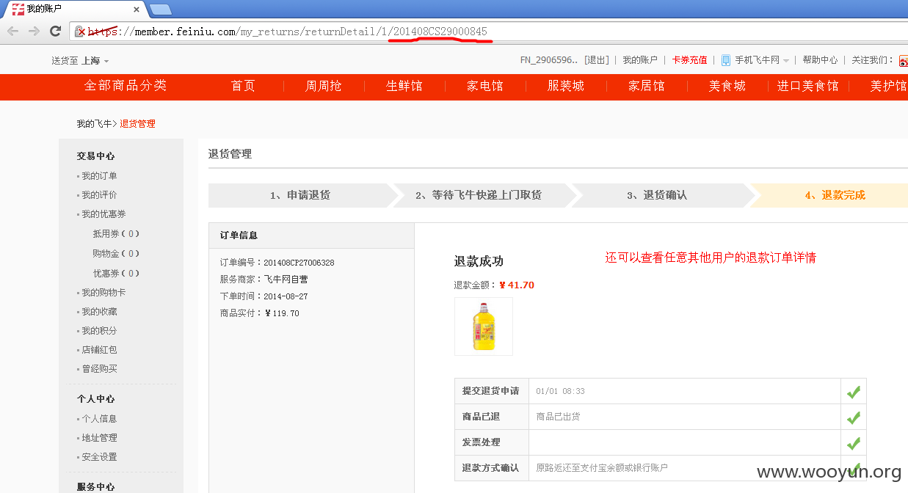Open 进口美食馆 navigation item
The width and height of the screenshot is (908, 493).
point(808,86)
